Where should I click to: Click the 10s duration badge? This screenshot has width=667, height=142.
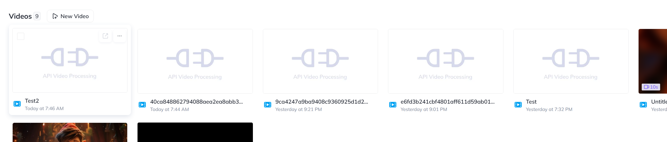(x=651, y=87)
